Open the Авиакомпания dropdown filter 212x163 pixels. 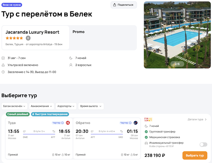[42, 106]
